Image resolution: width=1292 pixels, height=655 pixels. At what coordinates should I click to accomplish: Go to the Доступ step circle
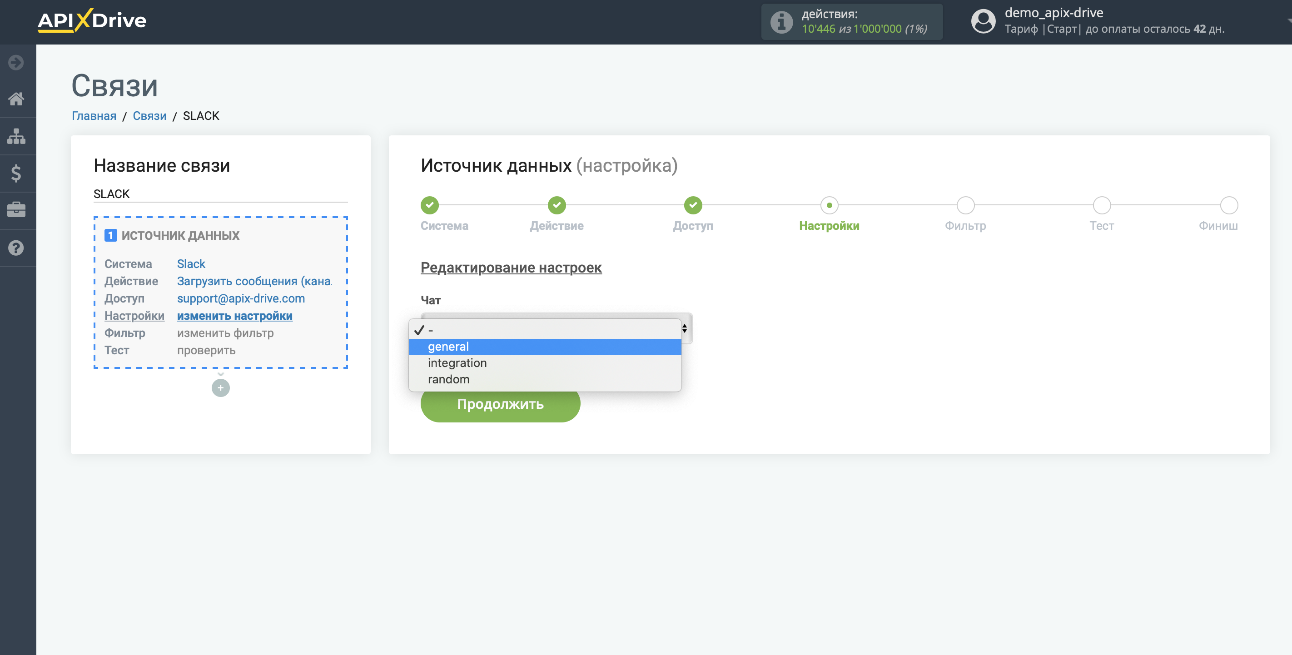693,205
